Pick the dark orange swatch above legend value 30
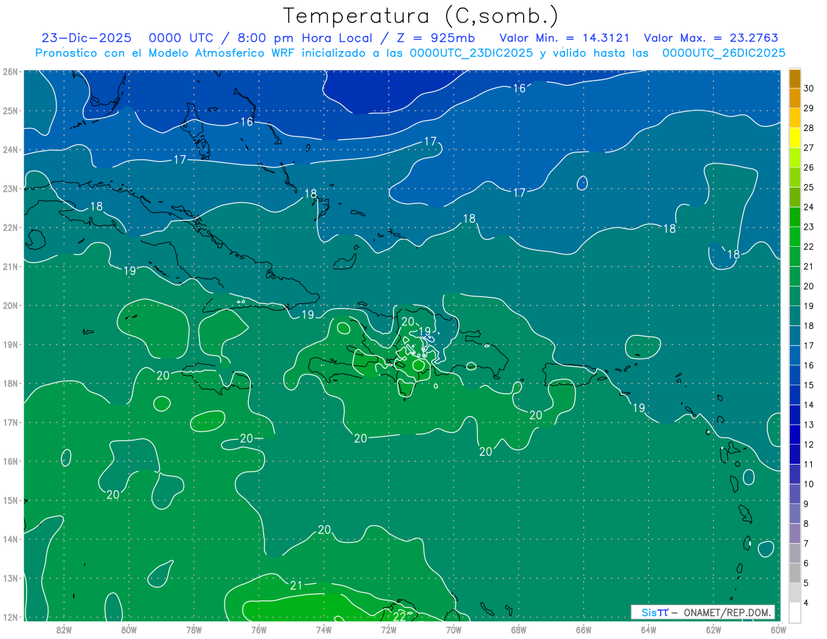Viewport: 827px width, 639px height. pyautogui.click(x=795, y=79)
